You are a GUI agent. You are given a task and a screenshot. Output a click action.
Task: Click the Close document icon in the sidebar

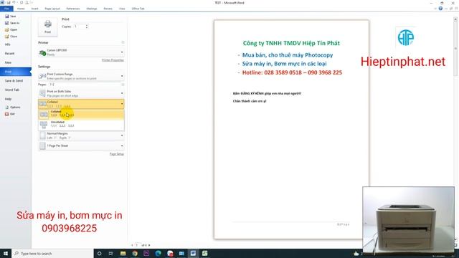point(6,37)
